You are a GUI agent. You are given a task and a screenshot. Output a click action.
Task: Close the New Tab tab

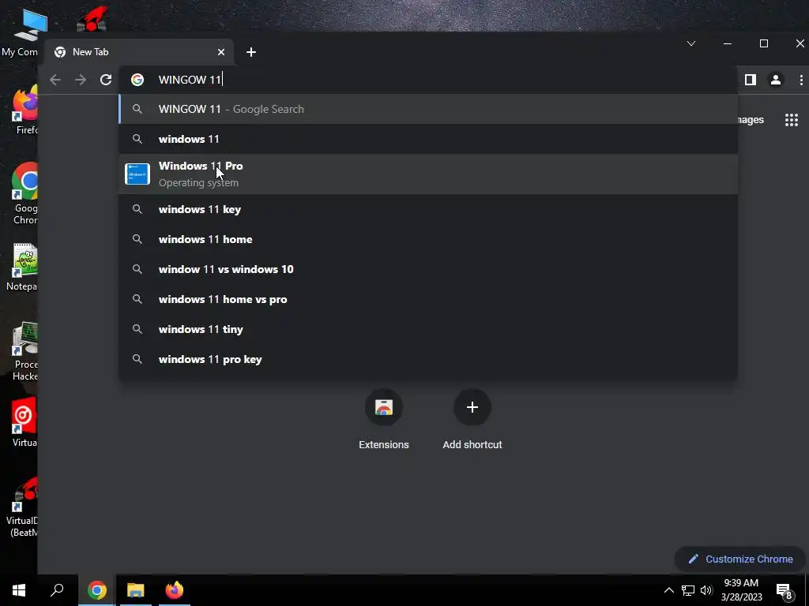coord(221,52)
